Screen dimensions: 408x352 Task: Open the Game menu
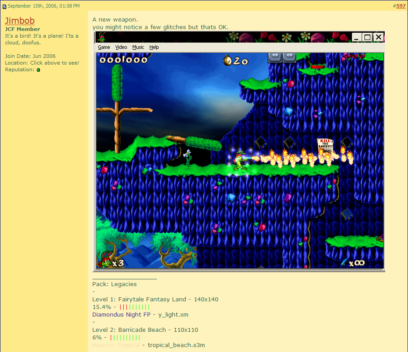(104, 47)
